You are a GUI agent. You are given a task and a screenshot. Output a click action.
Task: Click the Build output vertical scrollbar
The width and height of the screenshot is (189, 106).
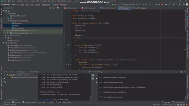90,98
